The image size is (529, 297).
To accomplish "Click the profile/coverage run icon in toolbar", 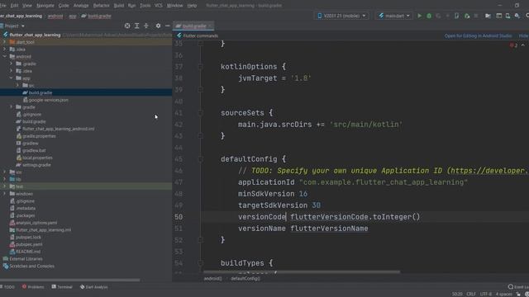I will 438,16.
